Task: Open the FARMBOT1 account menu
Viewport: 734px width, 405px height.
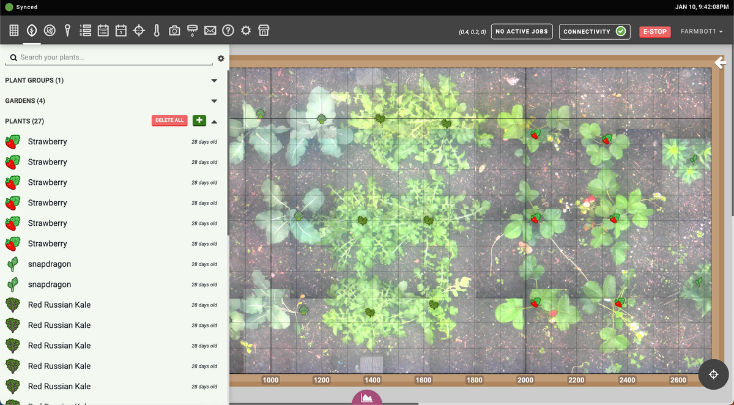Action: coord(701,31)
